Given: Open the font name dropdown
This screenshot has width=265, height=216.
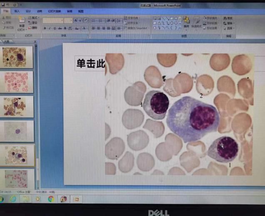Looking at the screenshot, I should click(x=52, y=20).
